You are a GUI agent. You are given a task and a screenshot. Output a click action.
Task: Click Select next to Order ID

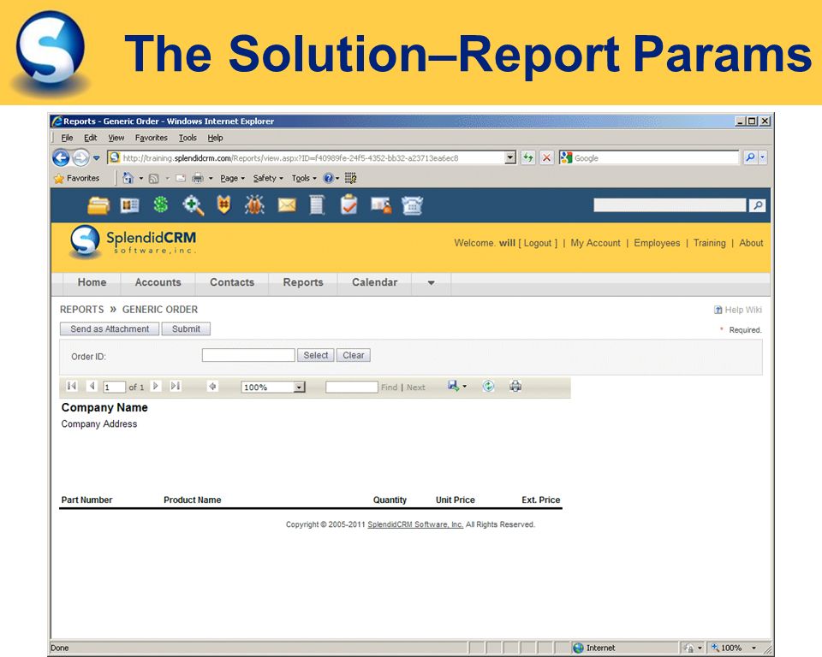click(x=316, y=355)
